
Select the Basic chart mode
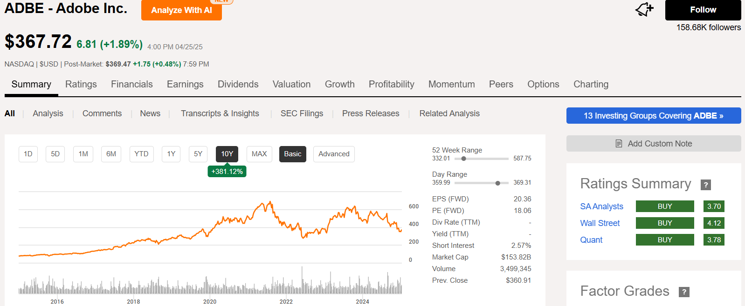[x=293, y=154]
